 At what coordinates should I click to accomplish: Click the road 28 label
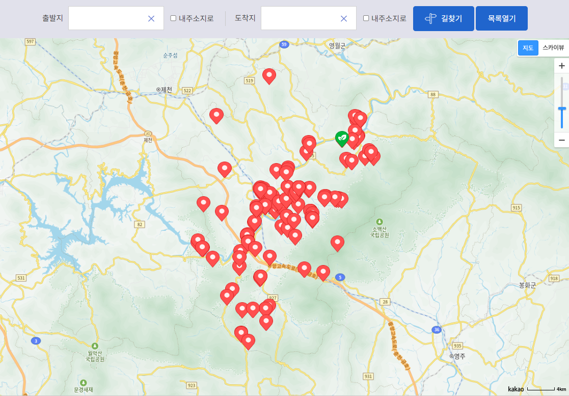(385, 302)
